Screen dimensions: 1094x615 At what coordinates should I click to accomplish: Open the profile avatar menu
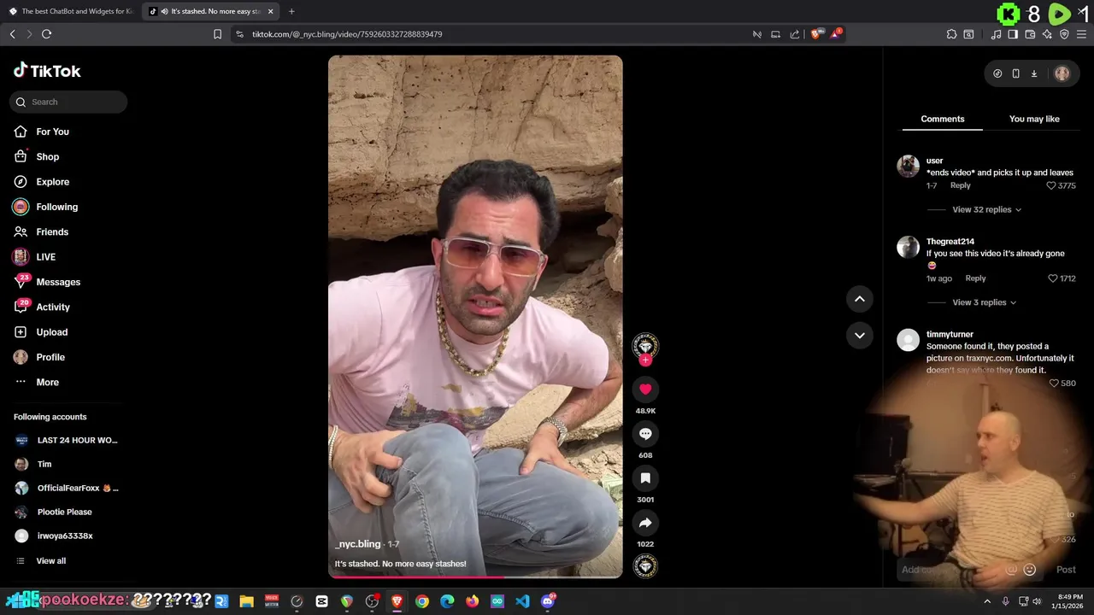[x=1062, y=73]
